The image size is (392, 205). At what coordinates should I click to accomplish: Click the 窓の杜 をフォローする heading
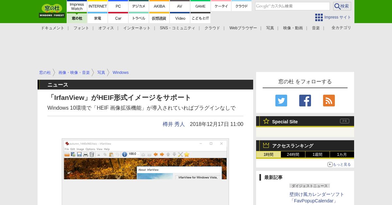305,81
